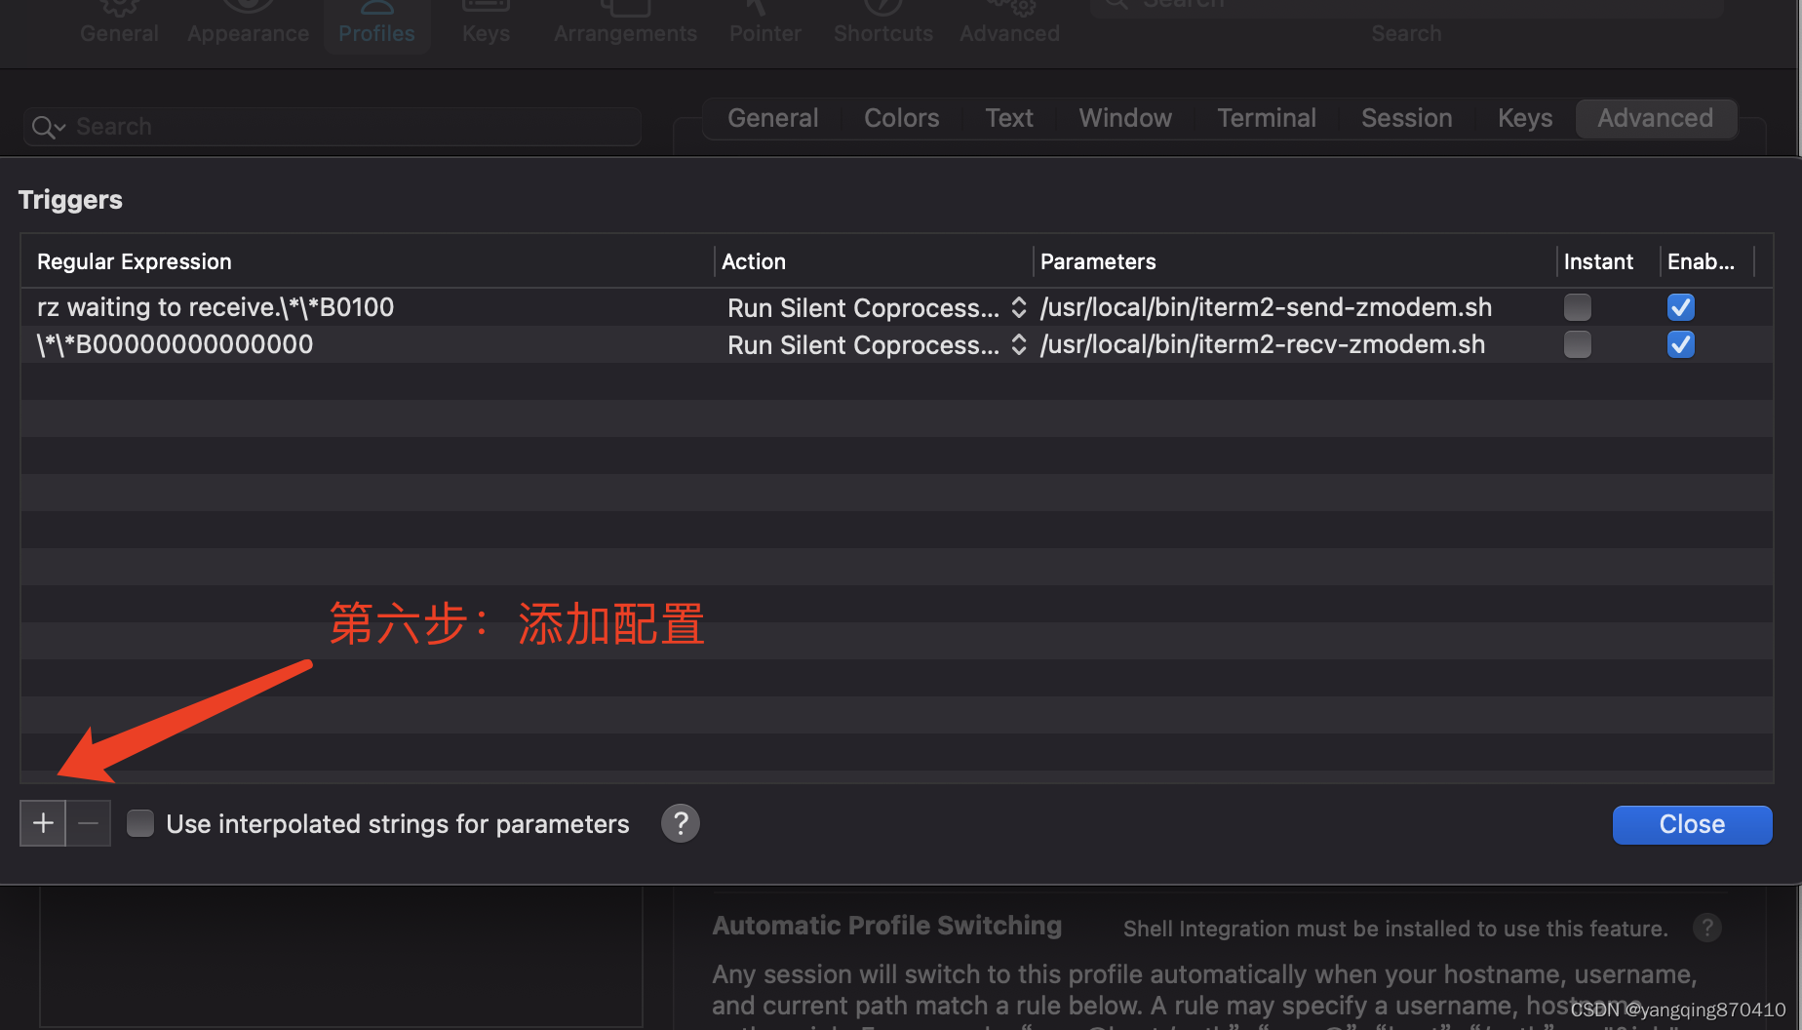Switch to the Terminal tab

click(1266, 118)
